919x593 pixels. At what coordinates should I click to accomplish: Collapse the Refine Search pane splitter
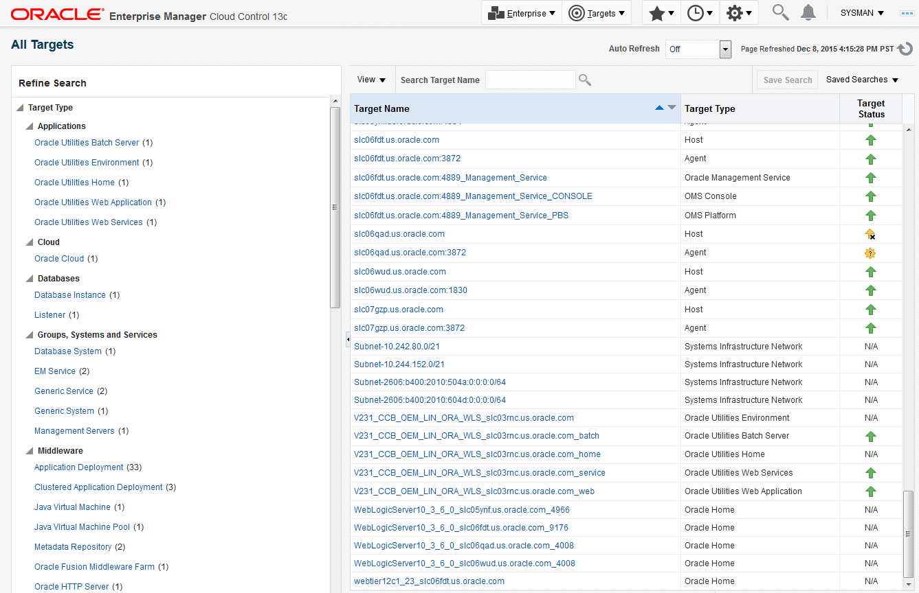[347, 340]
